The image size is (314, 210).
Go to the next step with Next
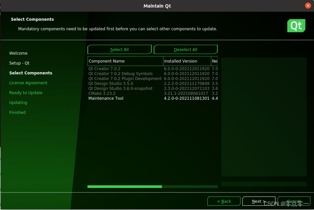point(259,201)
